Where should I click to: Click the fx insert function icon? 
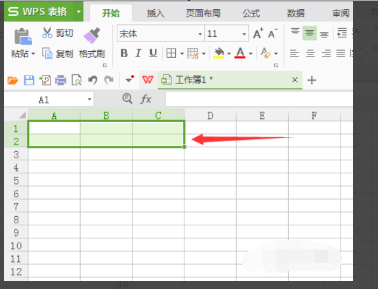pos(146,99)
